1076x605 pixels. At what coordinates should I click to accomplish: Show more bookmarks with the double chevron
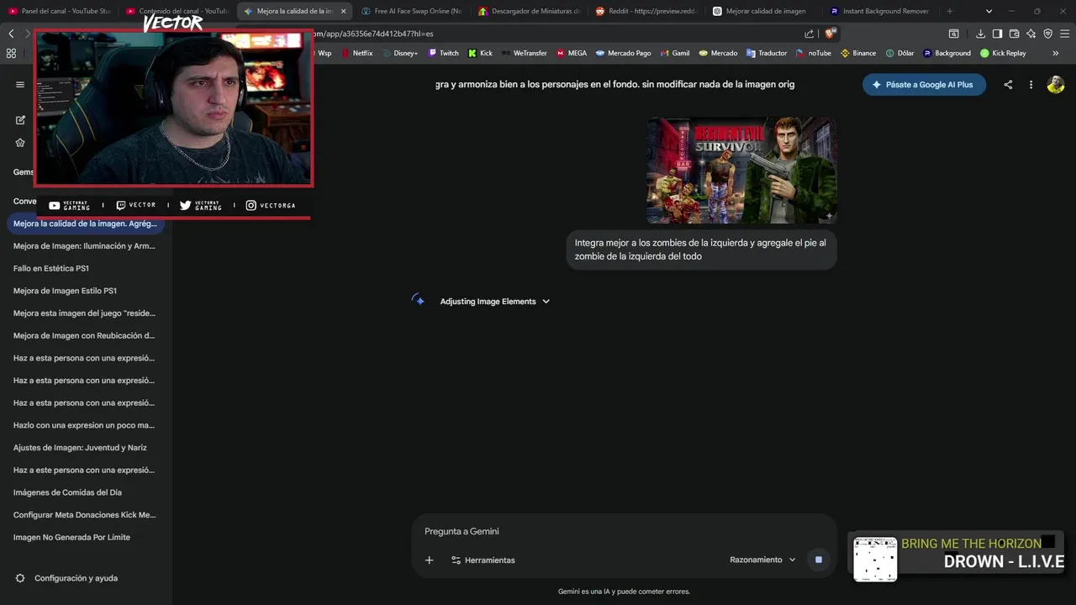click(x=1056, y=53)
